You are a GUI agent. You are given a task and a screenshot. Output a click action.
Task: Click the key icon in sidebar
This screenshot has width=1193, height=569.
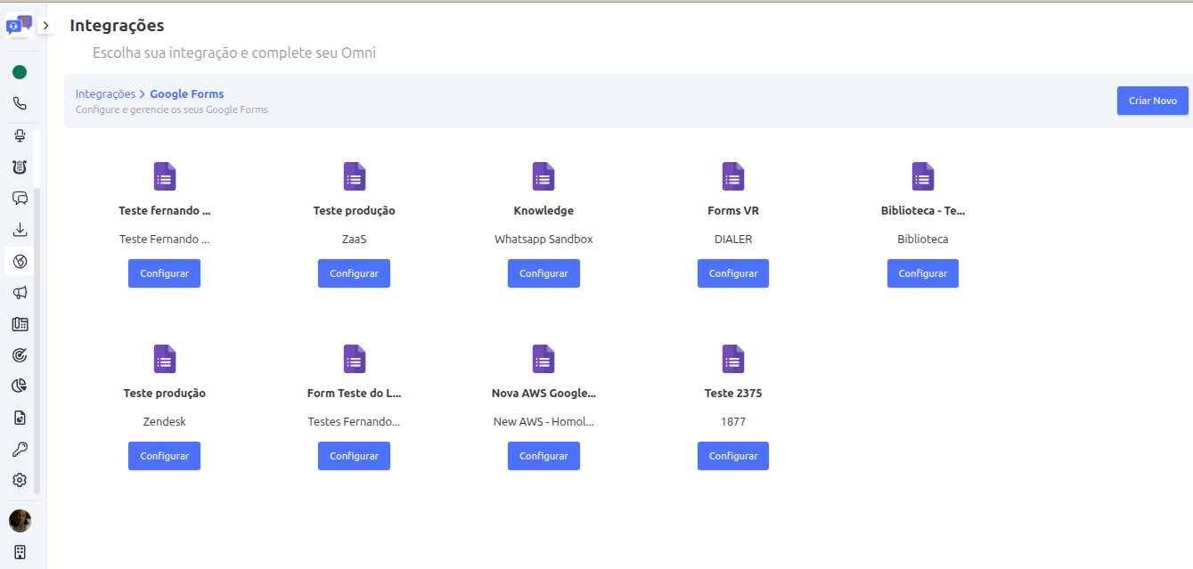(x=19, y=448)
